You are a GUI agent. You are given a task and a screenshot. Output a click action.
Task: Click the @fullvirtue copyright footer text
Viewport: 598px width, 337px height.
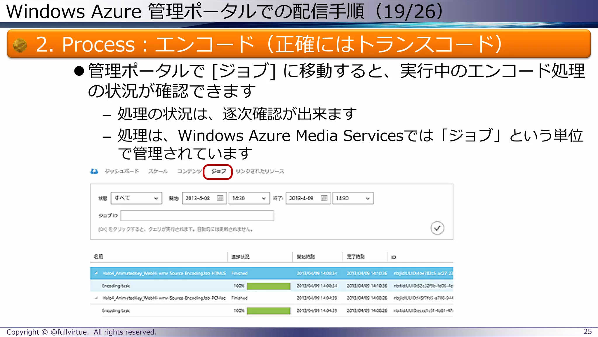pyautogui.click(x=81, y=332)
